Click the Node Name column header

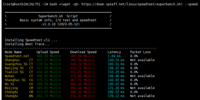coord(13,52)
